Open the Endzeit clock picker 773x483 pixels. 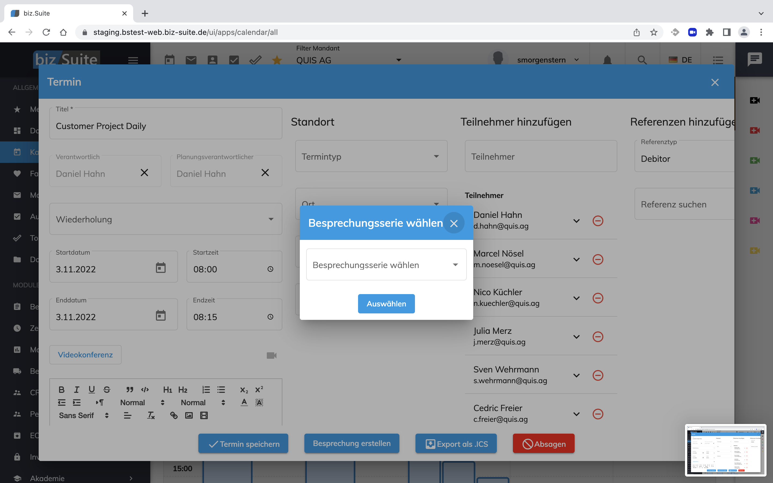(270, 317)
